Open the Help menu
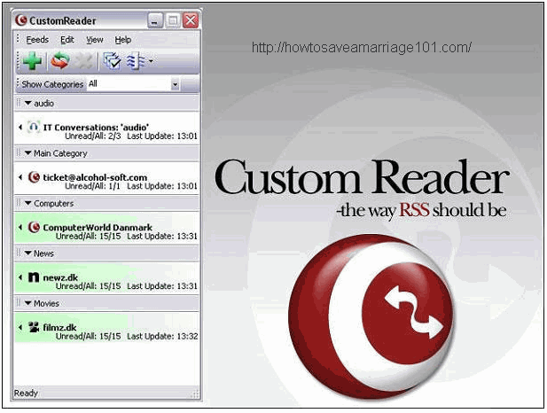Image resolution: width=547 pixels, height=413 pixels. (122, 40)
